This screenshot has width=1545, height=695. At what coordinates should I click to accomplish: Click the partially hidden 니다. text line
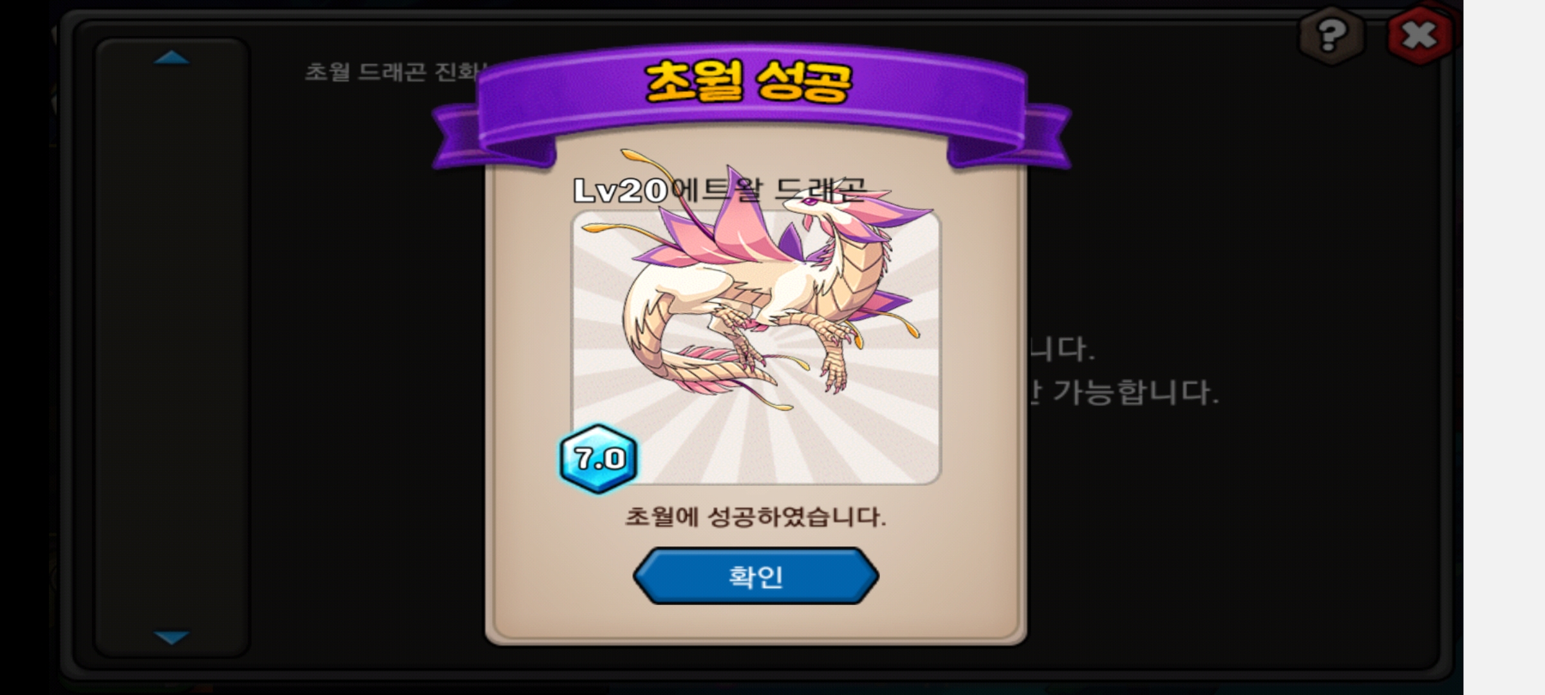[1061, 349]
